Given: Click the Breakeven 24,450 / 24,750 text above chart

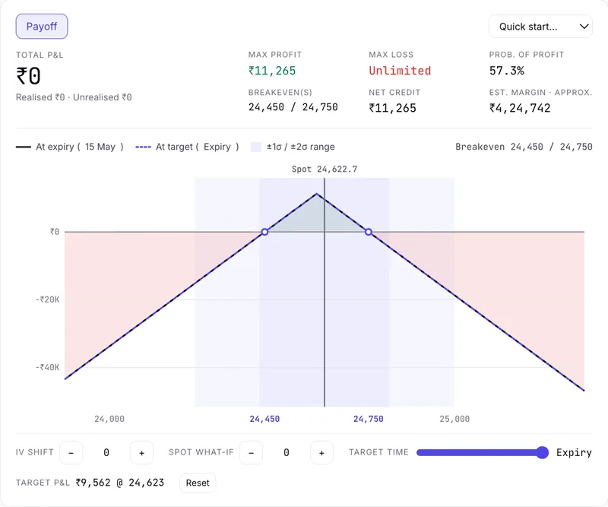Looking at the screenshot, I should (x=524, y=147).
